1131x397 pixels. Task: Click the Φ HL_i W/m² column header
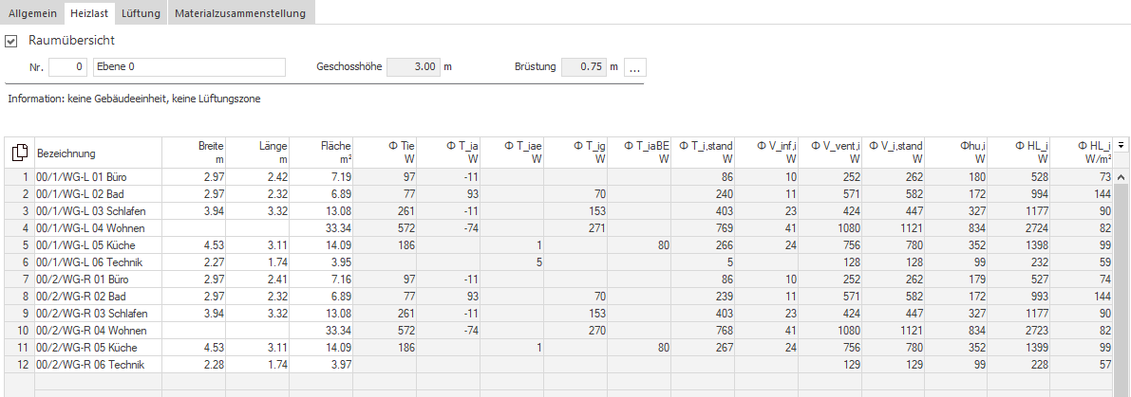pos(1082,153)
